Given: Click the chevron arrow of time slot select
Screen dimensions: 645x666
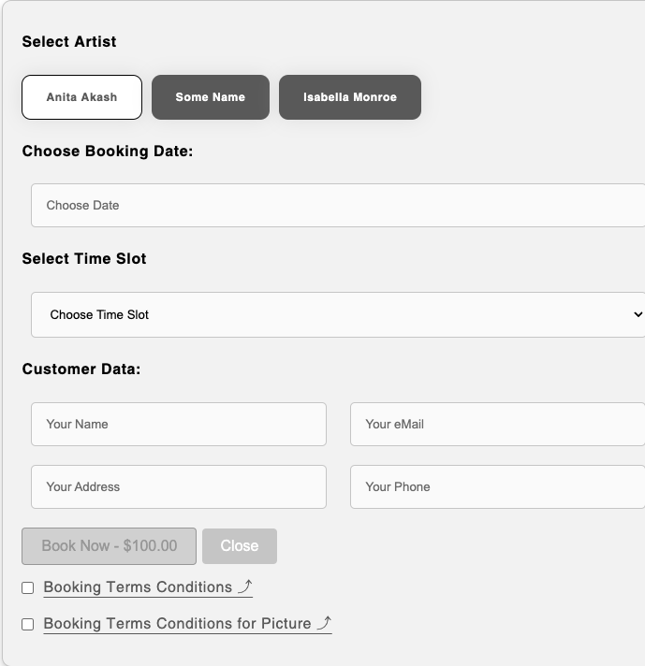Looking at the screenshot, I should 638,314.
